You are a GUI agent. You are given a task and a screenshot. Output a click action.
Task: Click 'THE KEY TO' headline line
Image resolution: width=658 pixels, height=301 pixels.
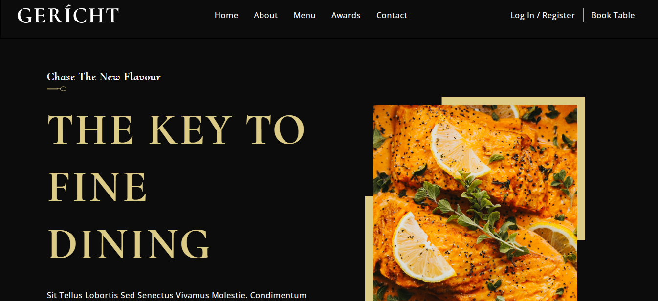click(176, 129)
